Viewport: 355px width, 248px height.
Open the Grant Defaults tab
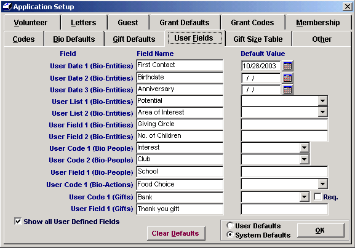coord(185,23)
